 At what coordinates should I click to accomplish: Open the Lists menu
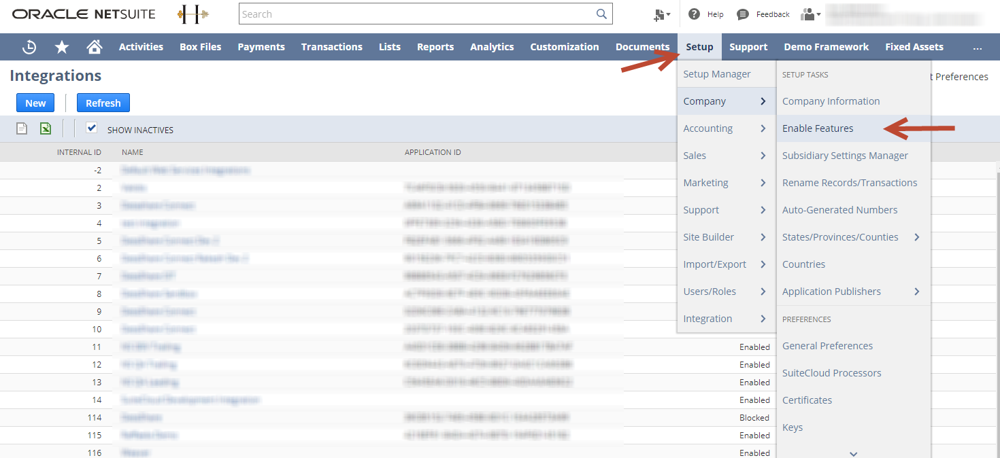(390, 47)
